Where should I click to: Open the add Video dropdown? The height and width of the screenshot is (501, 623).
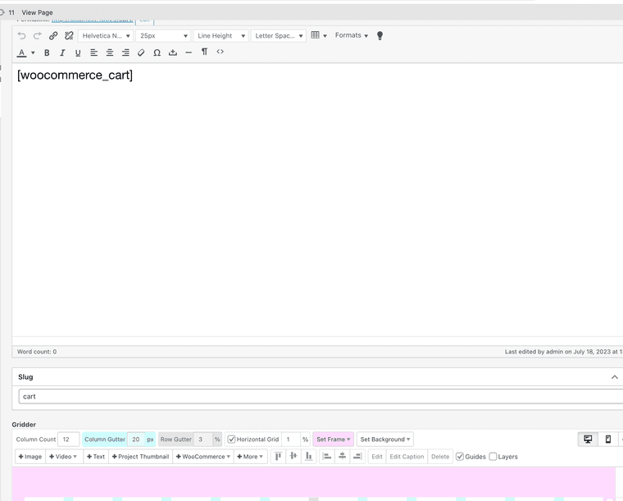point(64,457)
